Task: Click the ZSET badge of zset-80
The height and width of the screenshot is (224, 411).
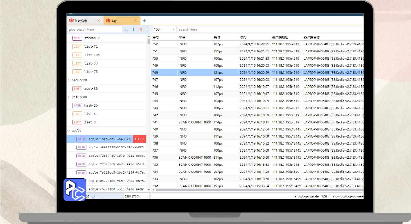Action: pos(77,89)
